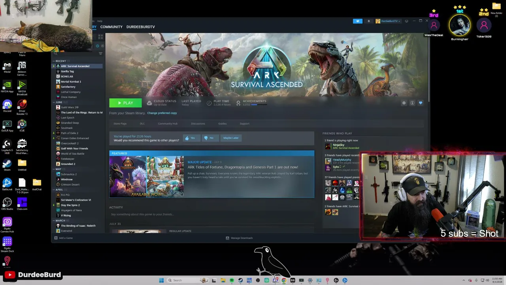The image size is (506, 285).
Task: Open Spotify from the taskbar
Action: [232, 280]
